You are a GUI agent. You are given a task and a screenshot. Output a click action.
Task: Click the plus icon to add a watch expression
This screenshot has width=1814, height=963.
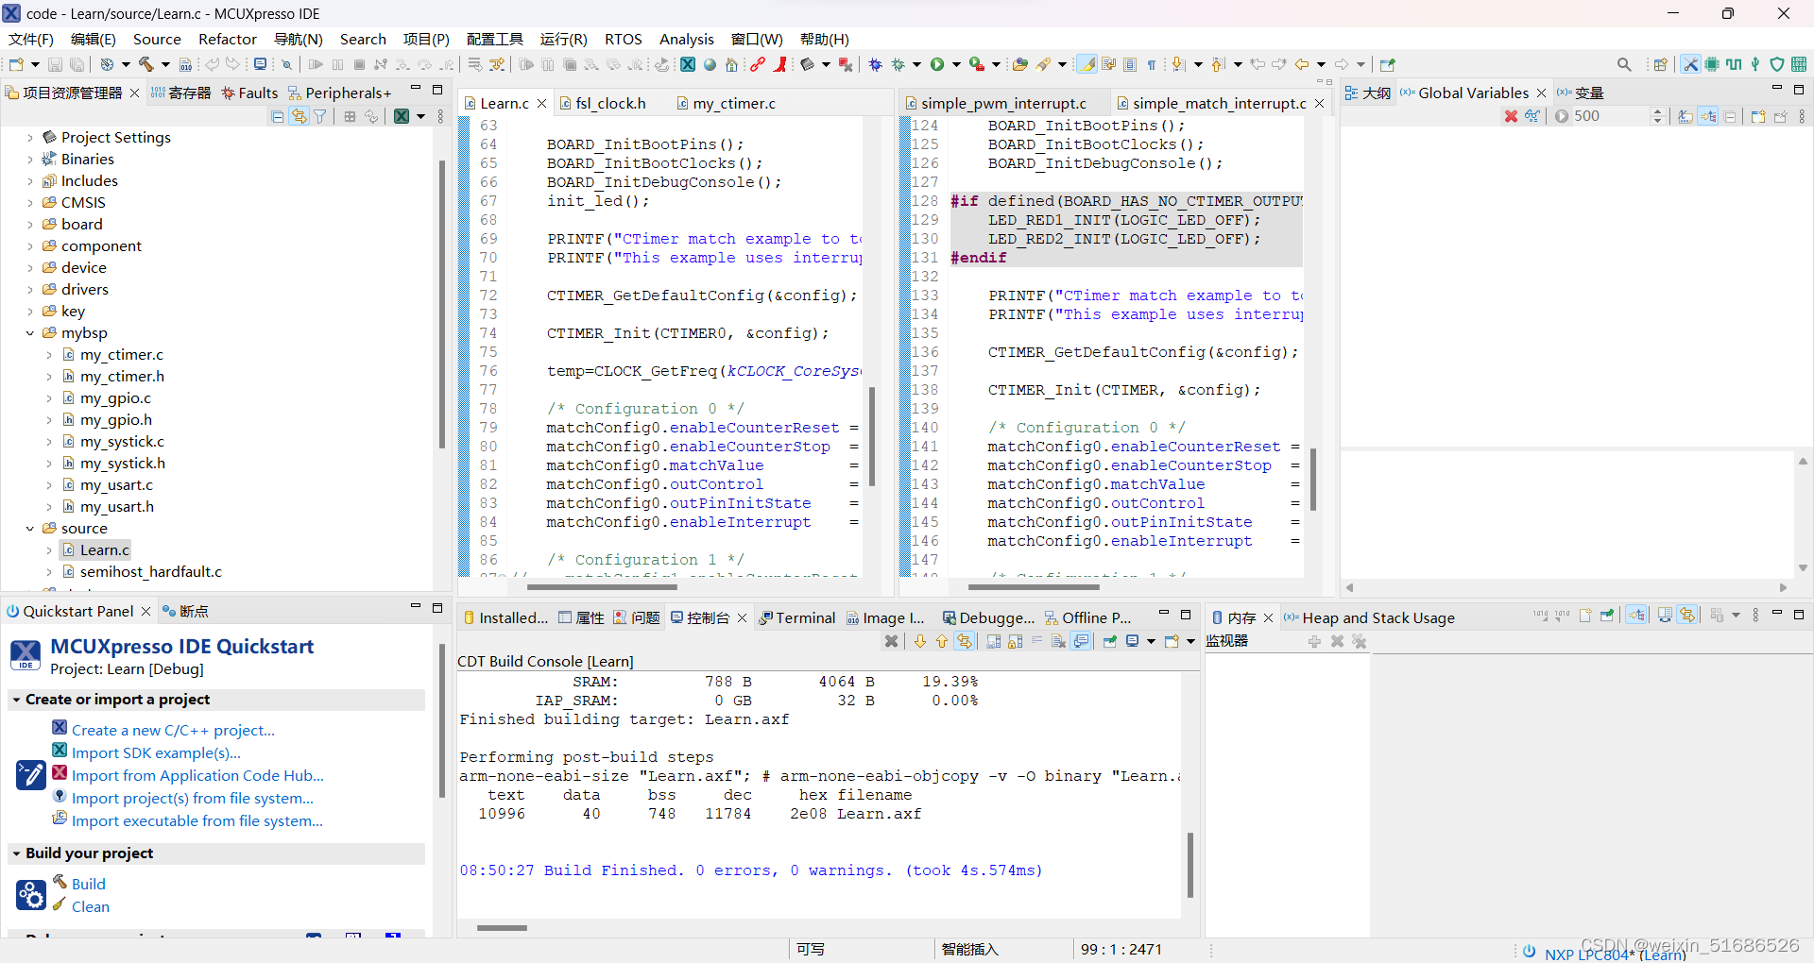1313,641
